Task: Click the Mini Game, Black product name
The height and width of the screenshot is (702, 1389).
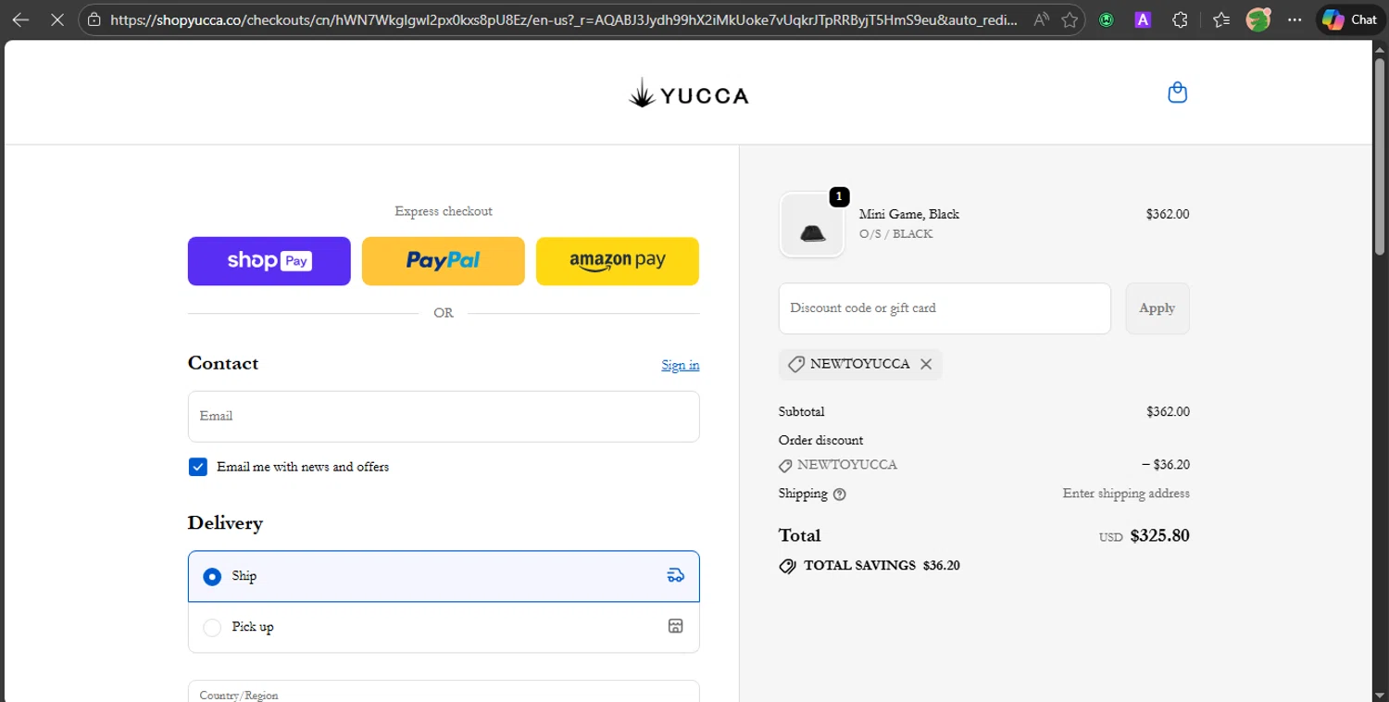Action: point(909,214)
